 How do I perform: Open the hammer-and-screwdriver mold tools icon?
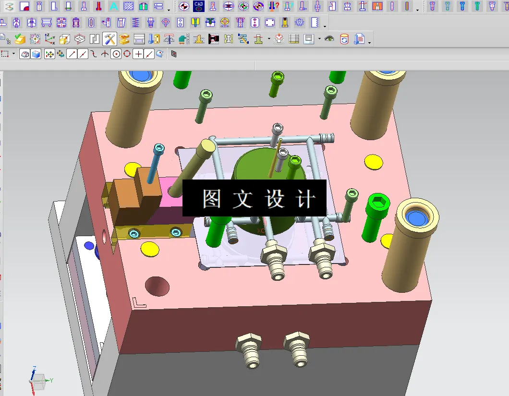point(109,39)
